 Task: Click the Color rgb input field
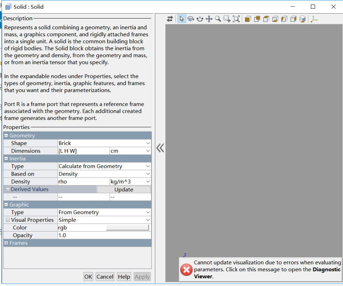[82, 228]
